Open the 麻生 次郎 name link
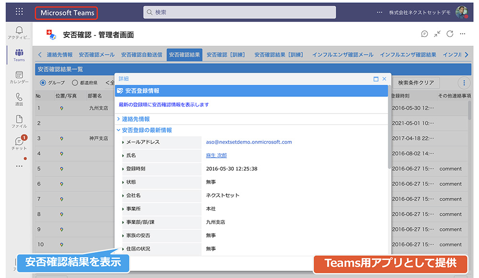 click(217, 155)
